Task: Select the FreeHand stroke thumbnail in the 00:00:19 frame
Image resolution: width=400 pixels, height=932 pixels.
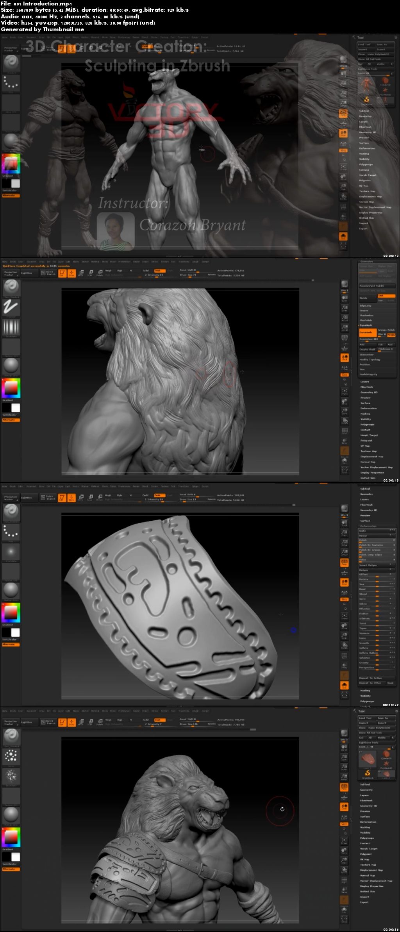Action: pyautogui.click(x=11, y=307)
